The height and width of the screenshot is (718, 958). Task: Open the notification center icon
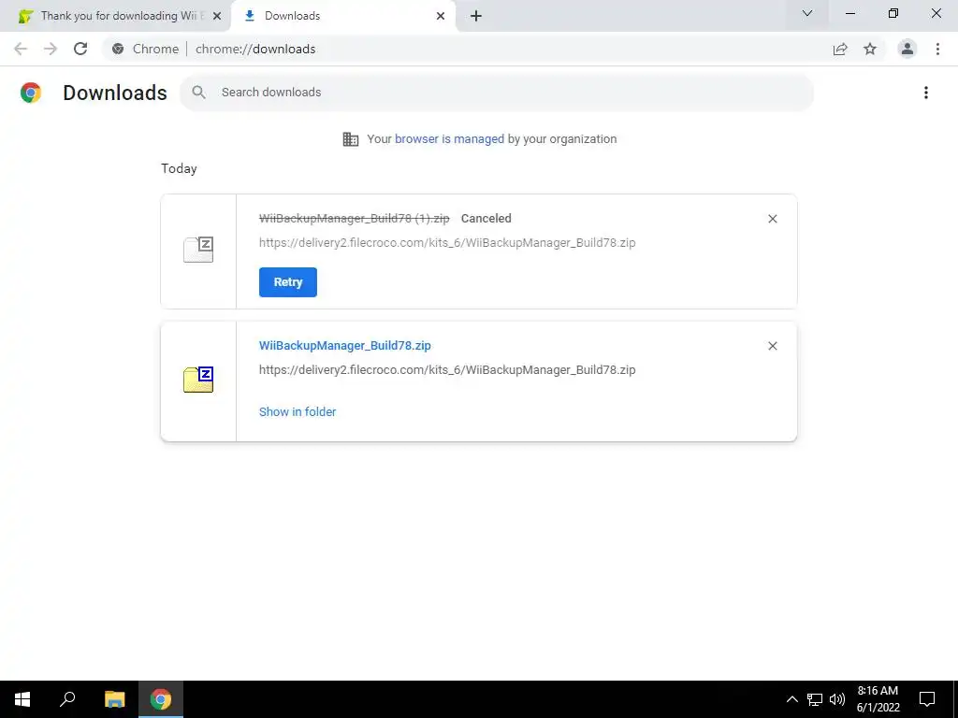[927, 699]
